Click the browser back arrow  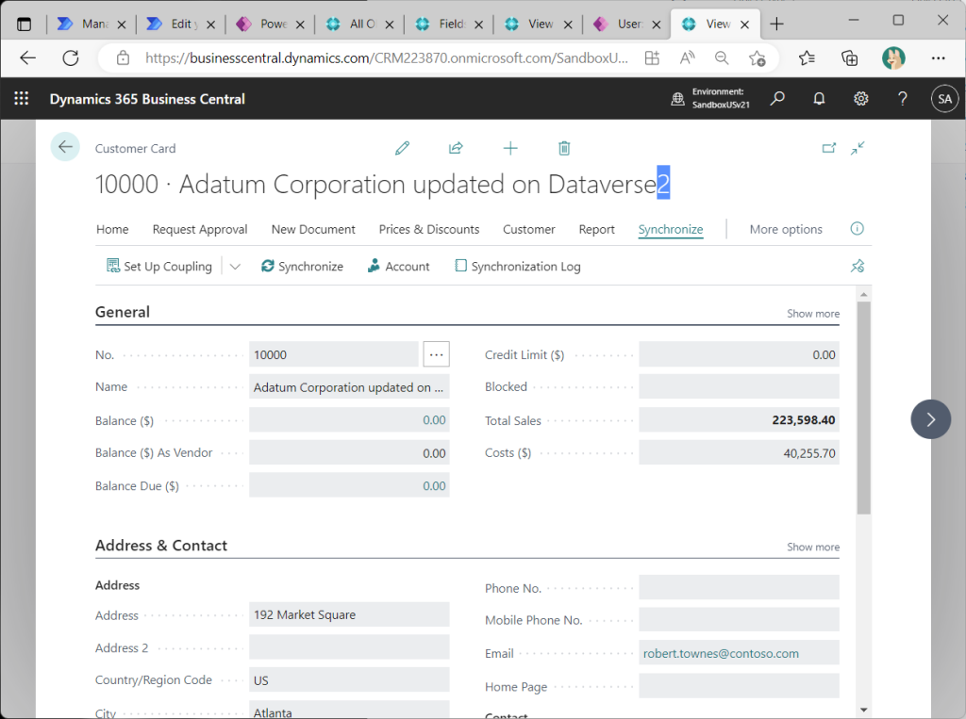(x=27, y=57)
